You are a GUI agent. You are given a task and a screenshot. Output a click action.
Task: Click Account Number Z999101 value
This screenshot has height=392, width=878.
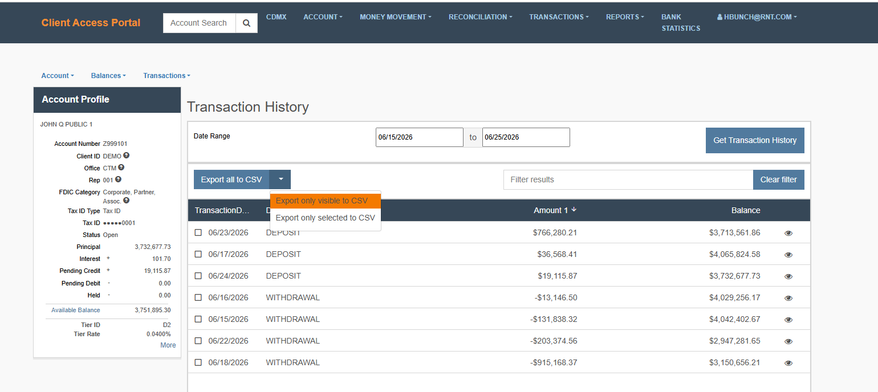click(115, 144)
